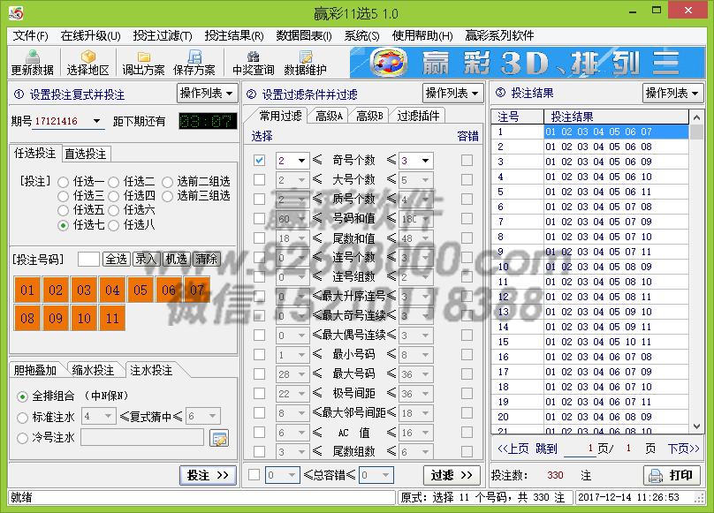Screen dimensions: 714x513
Task: Open the 选择地区 region selector icon
Action: click(87, 63)
